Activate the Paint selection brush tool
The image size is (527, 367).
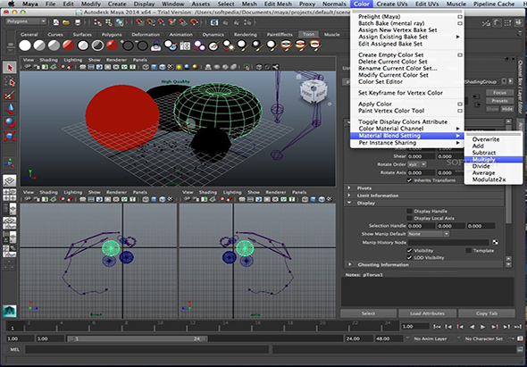click(x=10, y=96)
